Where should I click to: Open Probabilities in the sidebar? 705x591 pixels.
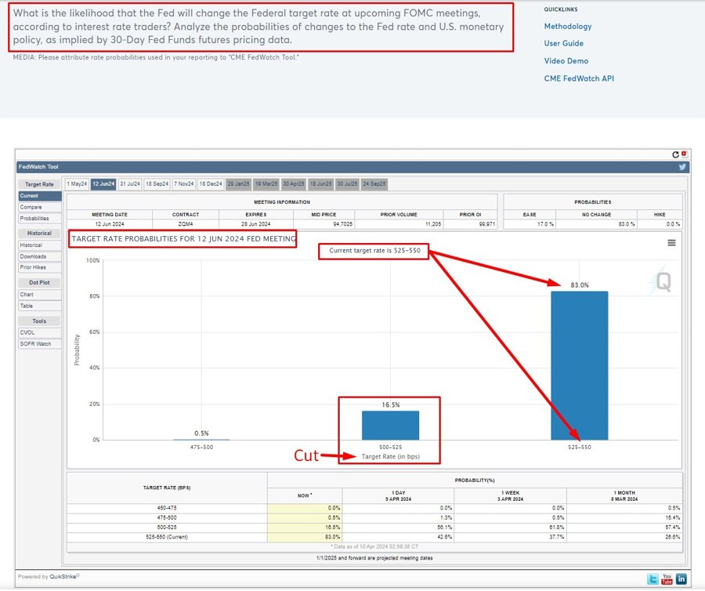(x=40, y=219)
